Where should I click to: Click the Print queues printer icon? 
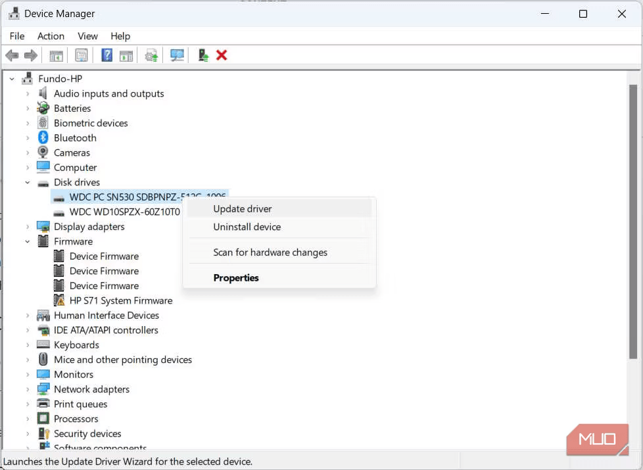(x=43, y=404)
